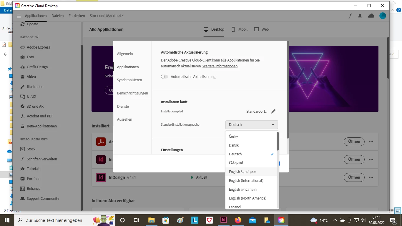Open more options for the Acrobat row
The height and width of the screenshot is (226, 402).
[371, 142]
